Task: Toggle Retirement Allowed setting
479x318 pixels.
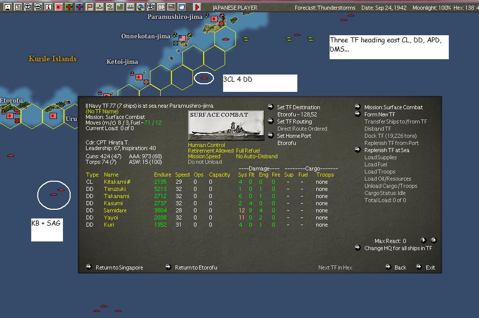Action: 210,151
